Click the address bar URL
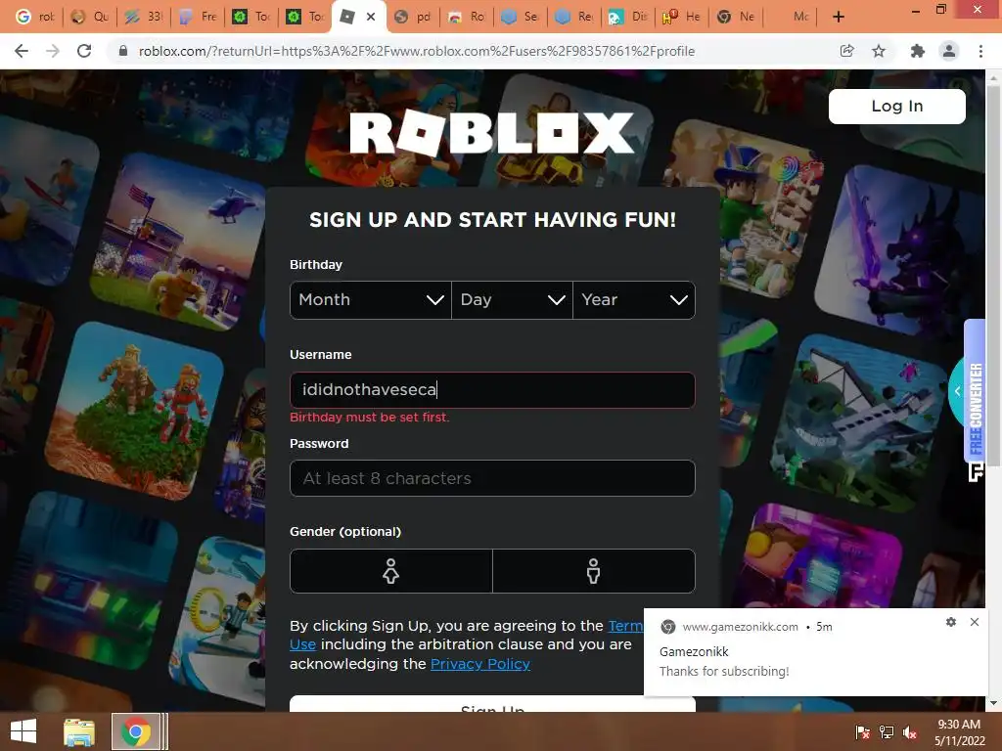 point(417,51)
